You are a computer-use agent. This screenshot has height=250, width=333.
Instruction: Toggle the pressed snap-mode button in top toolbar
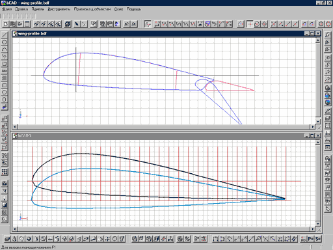tap(250, 24)
